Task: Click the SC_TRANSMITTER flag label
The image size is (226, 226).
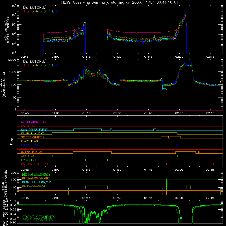Action: click(x=32, y=137)
